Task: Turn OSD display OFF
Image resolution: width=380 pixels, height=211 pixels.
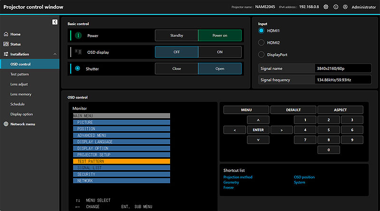Action: 177,52
